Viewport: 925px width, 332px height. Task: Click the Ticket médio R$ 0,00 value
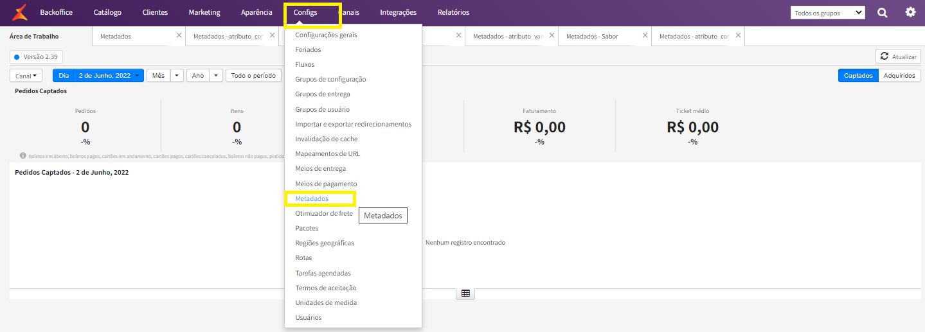[x=693, y=127]
